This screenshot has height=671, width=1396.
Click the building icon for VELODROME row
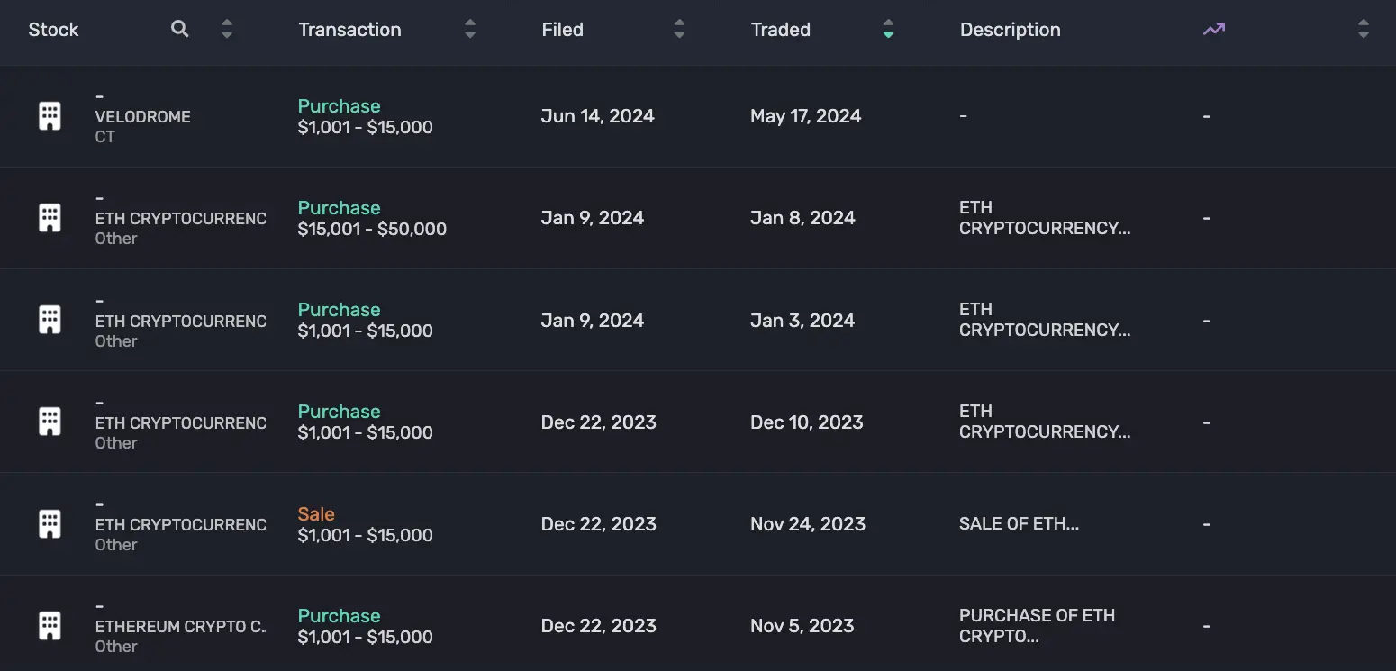coord(50,116)
